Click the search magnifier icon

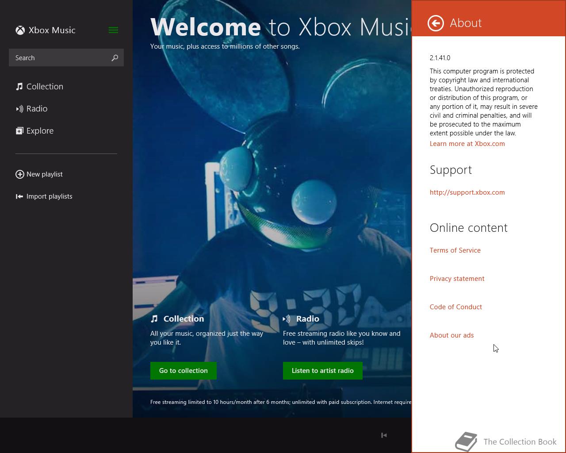point(115,58)
